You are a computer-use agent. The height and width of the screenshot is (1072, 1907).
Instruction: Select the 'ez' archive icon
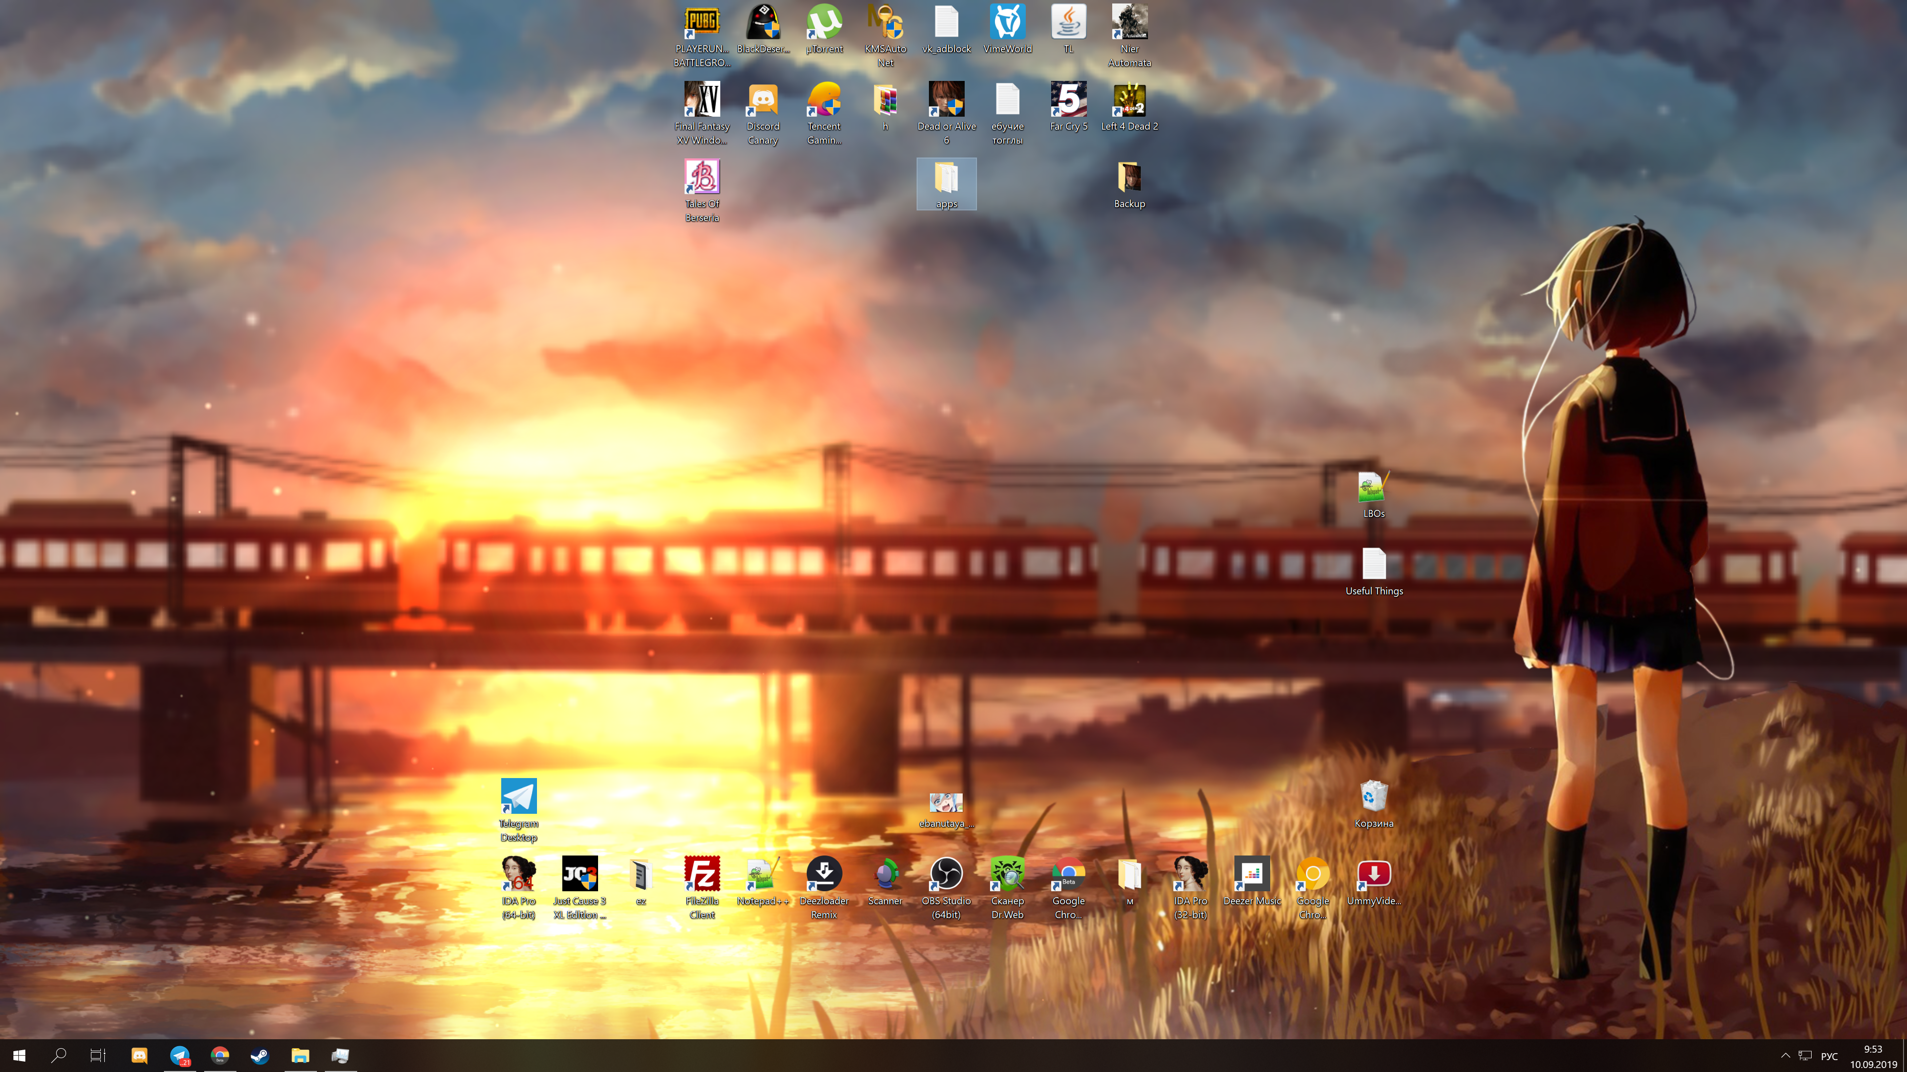[641, 881]
